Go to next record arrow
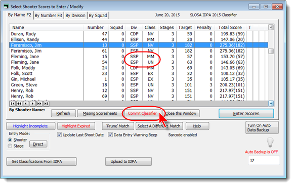 tap(32, 104)
